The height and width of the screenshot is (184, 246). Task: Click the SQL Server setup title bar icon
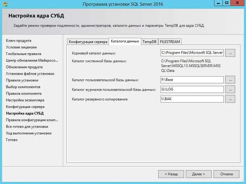5,4
